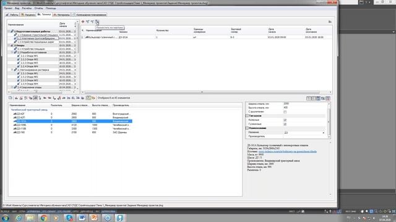Click the bulldozer icon of ДЗ-160 row
The image size is (396, 222).
[15, 132]
